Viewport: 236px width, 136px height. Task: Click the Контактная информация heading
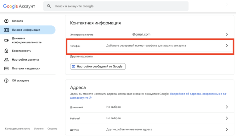(x=95, y=23)
